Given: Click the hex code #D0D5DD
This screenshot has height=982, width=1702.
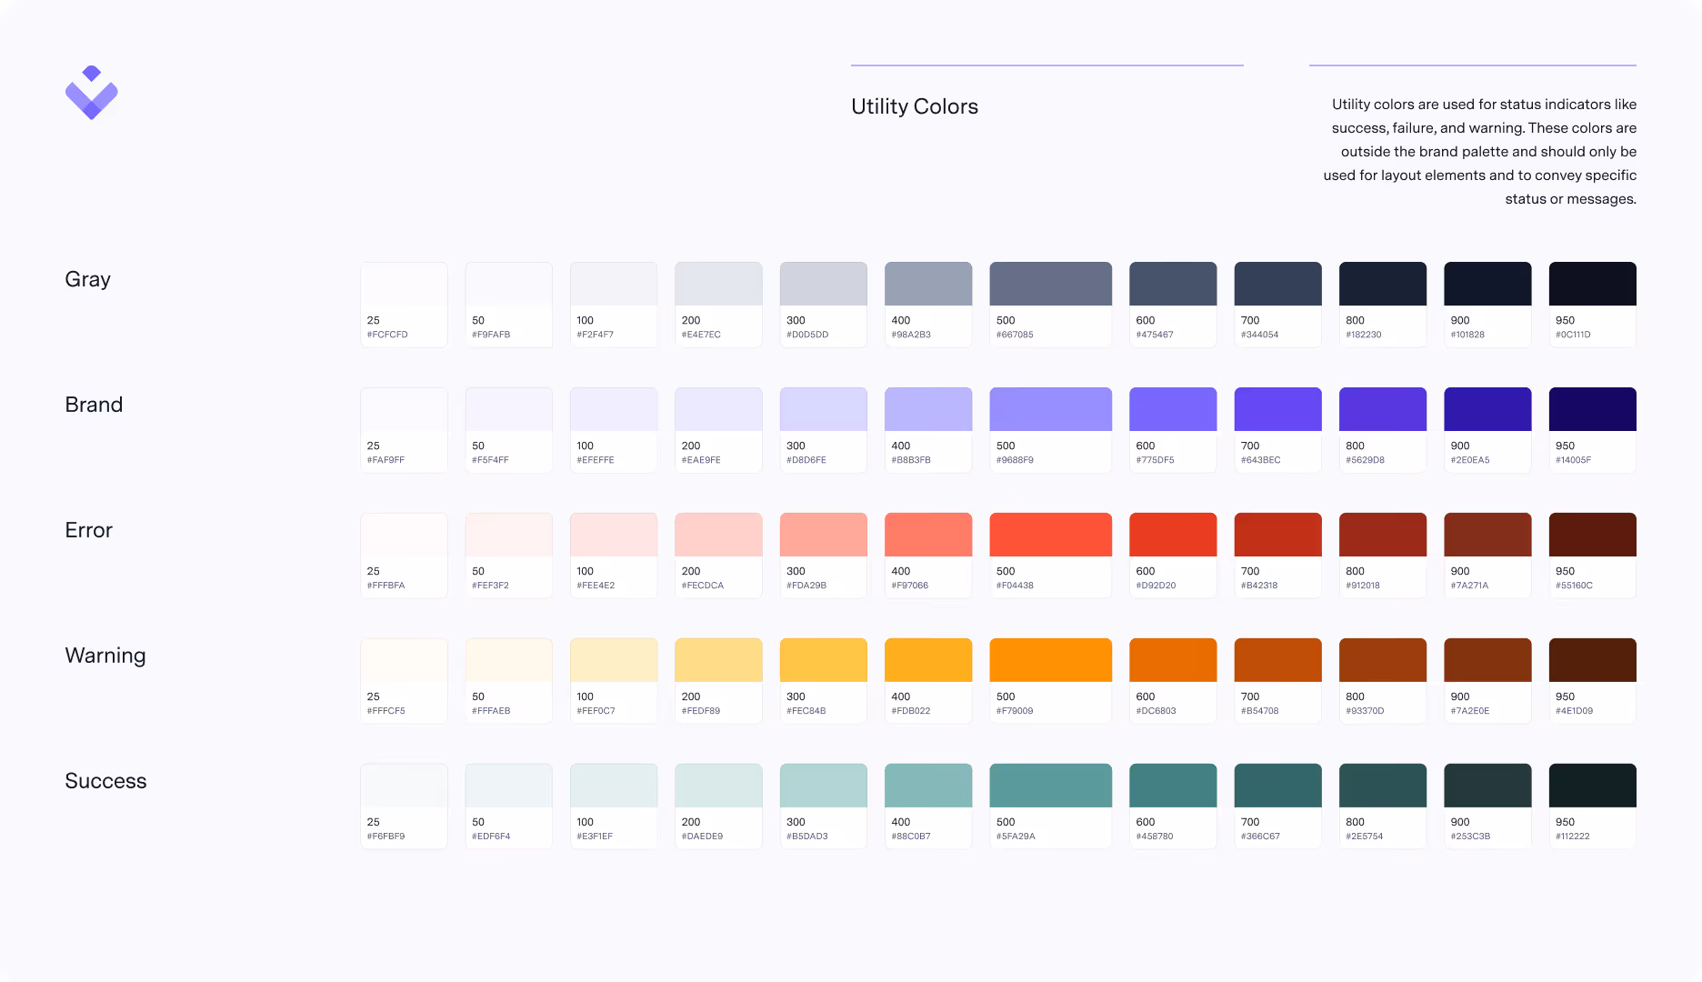Looking at the screenshot, I should (x=807, y=335).
